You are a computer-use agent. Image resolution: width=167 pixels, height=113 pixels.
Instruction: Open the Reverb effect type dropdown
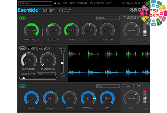tap(108, 86)
